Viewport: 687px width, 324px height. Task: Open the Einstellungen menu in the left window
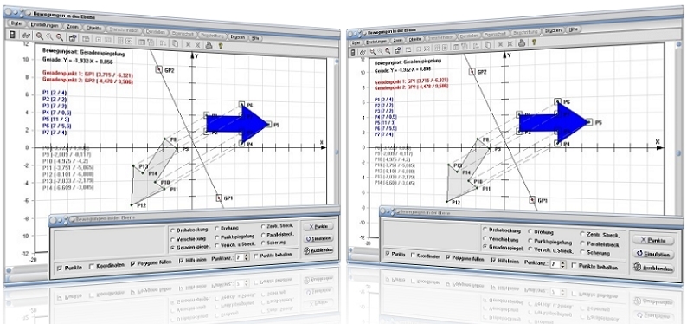(45, 25)
